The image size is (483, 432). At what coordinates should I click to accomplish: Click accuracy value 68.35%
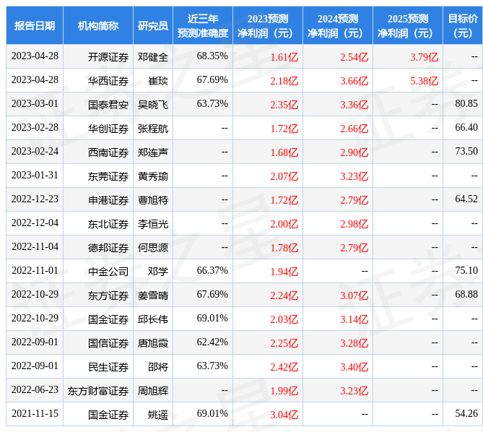point(212,56)
